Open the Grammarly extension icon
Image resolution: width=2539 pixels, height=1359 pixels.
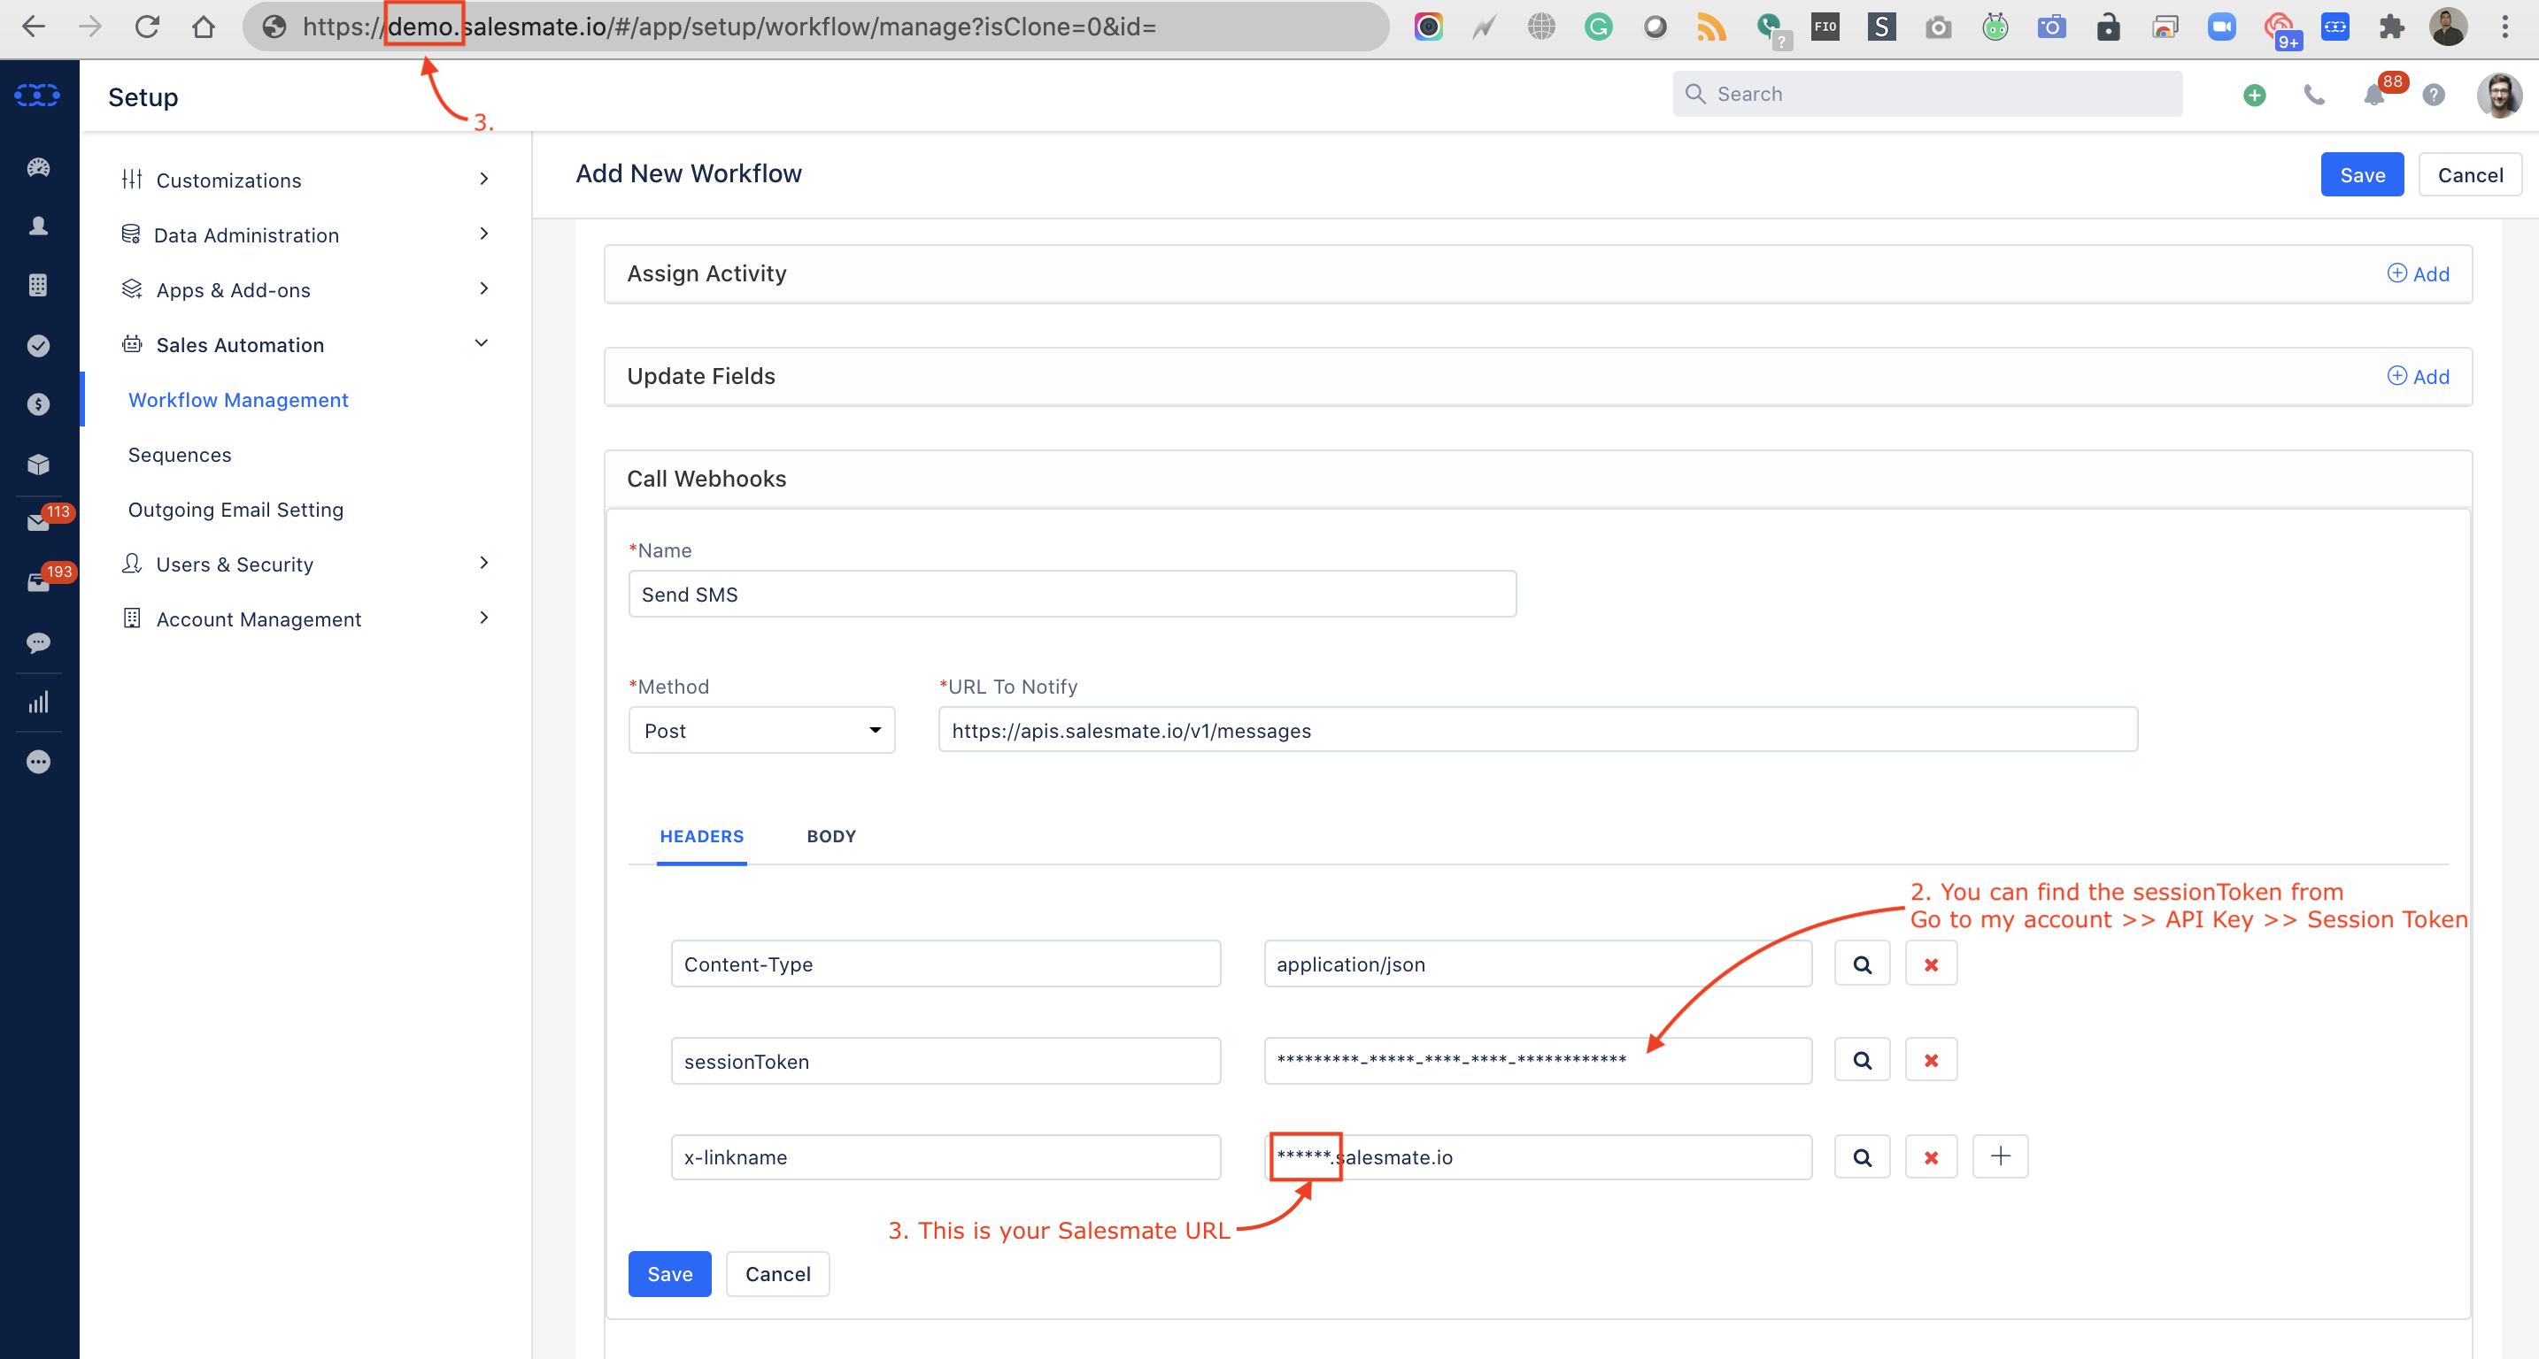pos(1598,27)
